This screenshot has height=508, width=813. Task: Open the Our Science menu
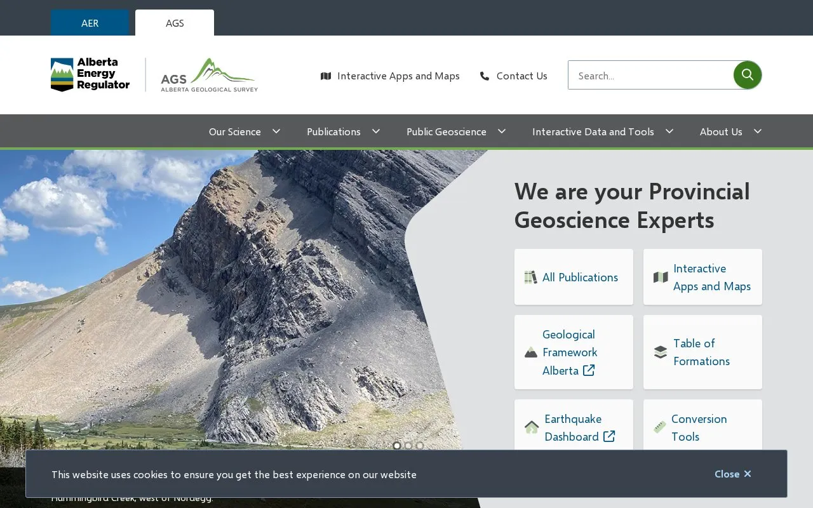pos(235,131)
